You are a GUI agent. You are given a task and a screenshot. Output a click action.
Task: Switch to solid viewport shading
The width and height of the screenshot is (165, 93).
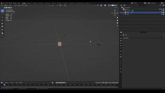[x=113, y=5]
